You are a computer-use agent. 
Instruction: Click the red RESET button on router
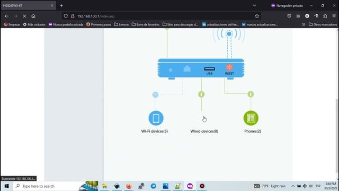tap(229, 67)
